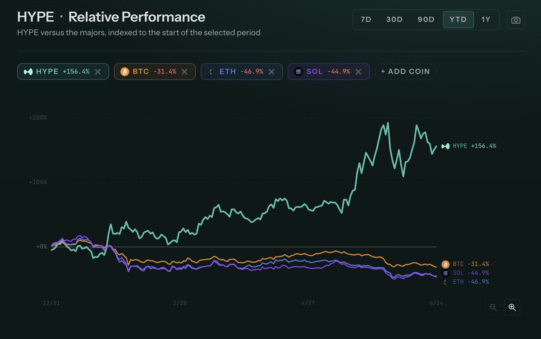Image resolution: width=541 pixels, height=339 pixels.
Task: Click the Solana logo in SOL chip
Action: pyautogui.click(x=298, y=71)
